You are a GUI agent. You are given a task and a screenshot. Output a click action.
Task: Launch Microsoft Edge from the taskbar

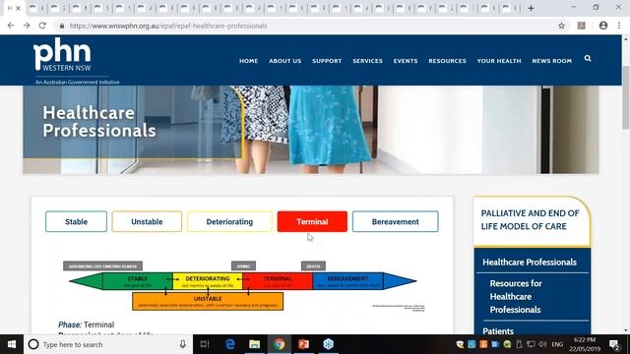tap(229, 344)
